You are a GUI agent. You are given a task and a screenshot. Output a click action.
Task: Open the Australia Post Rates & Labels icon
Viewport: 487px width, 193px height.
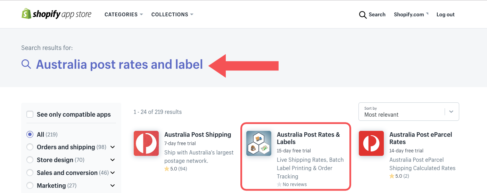pyautogui.click(x=259, y=143)
